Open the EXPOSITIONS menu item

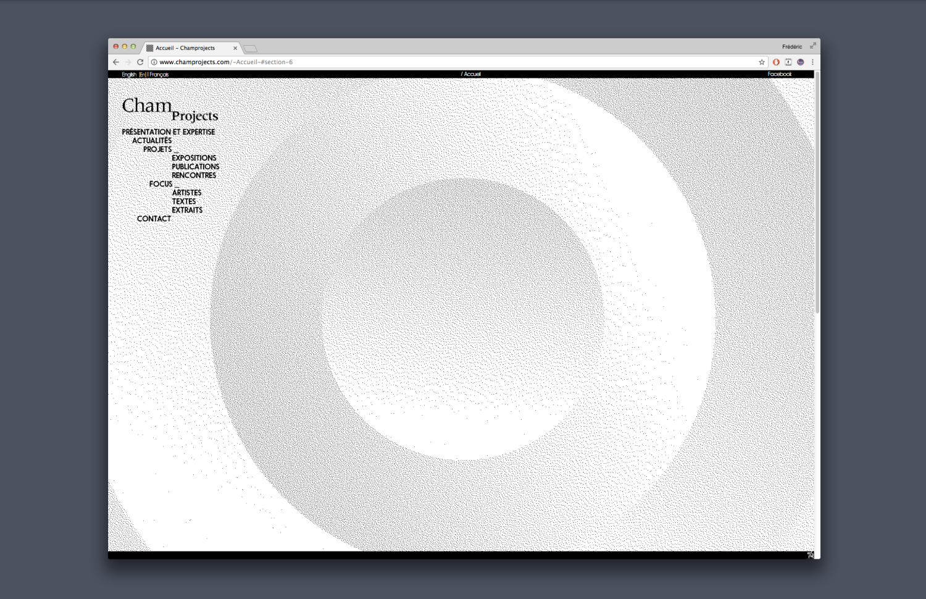coord(194,158)
